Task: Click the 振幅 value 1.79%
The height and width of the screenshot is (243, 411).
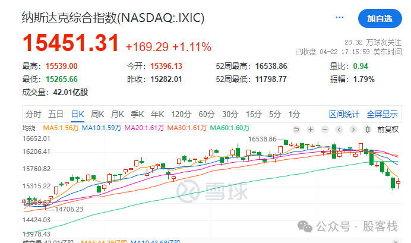Action: point(364,79)
